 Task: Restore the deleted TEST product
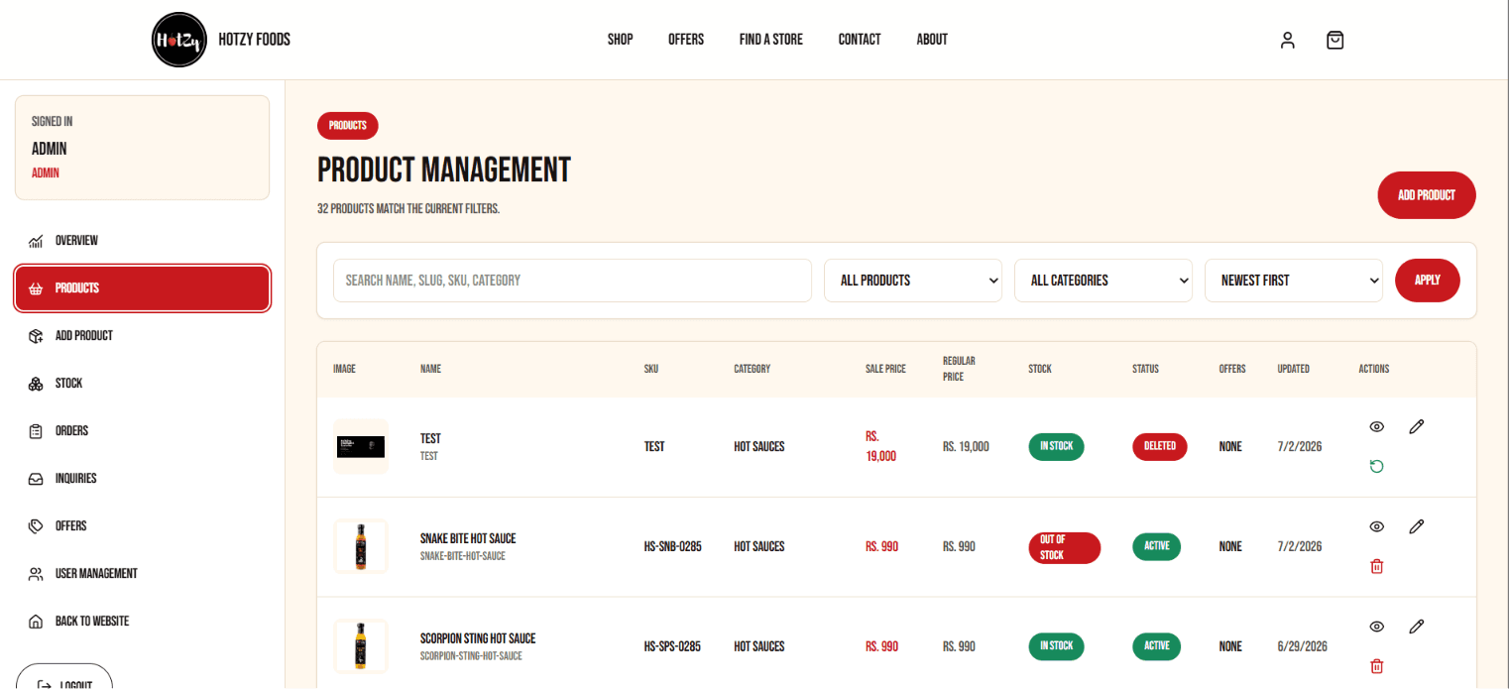point(1376,466)
